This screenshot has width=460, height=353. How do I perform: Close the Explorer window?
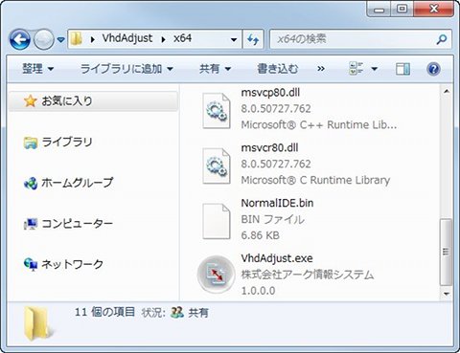433,10
